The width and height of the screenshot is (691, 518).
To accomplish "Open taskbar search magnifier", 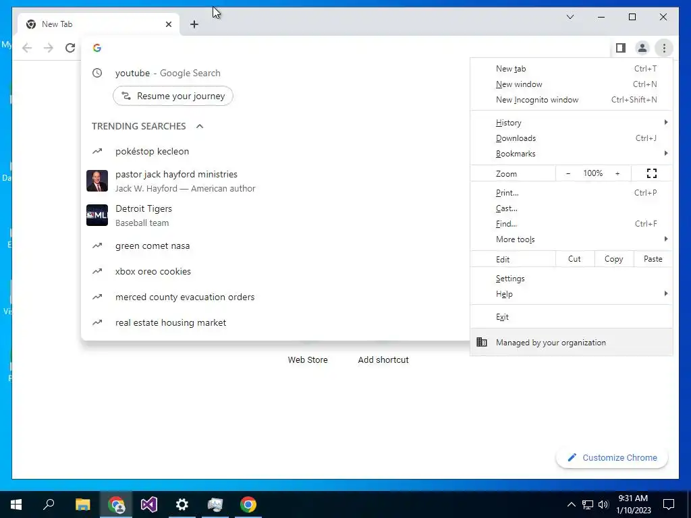I will (49, 505).
